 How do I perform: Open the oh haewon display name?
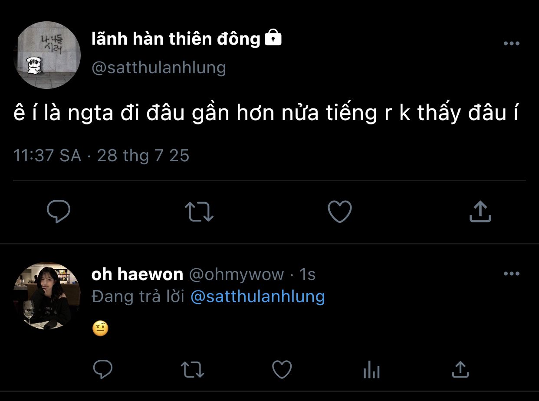pyautogui.click(x=137, y=274)
